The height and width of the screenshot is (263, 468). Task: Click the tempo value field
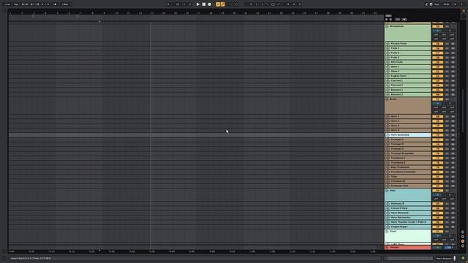pos(25,4)
